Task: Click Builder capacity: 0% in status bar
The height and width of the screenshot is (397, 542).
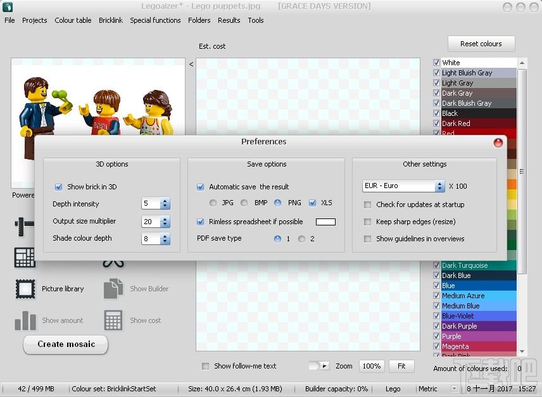Action: tap(336, 389)
